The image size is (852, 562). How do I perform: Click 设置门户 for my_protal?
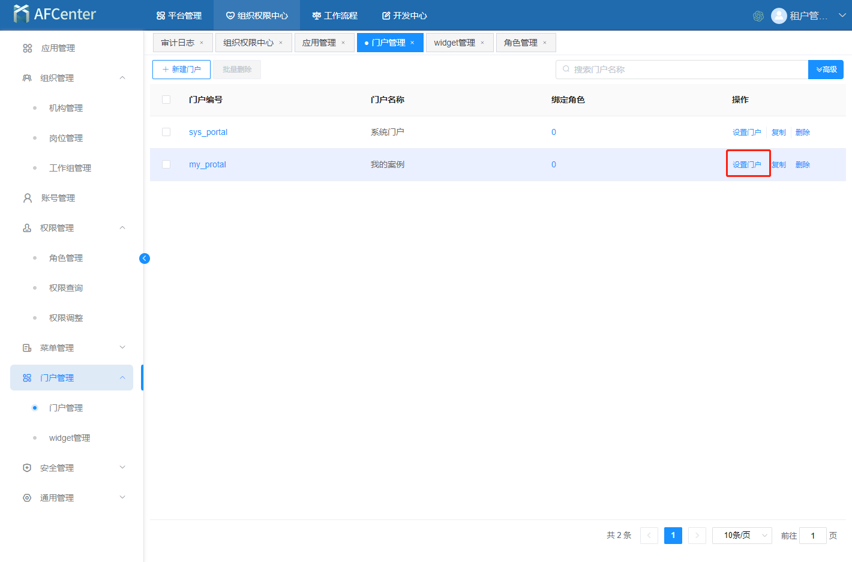pos(746,164)
